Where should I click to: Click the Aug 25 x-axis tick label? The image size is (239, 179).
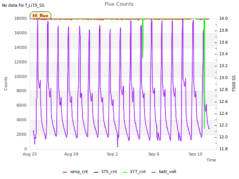tap(30, 154)
